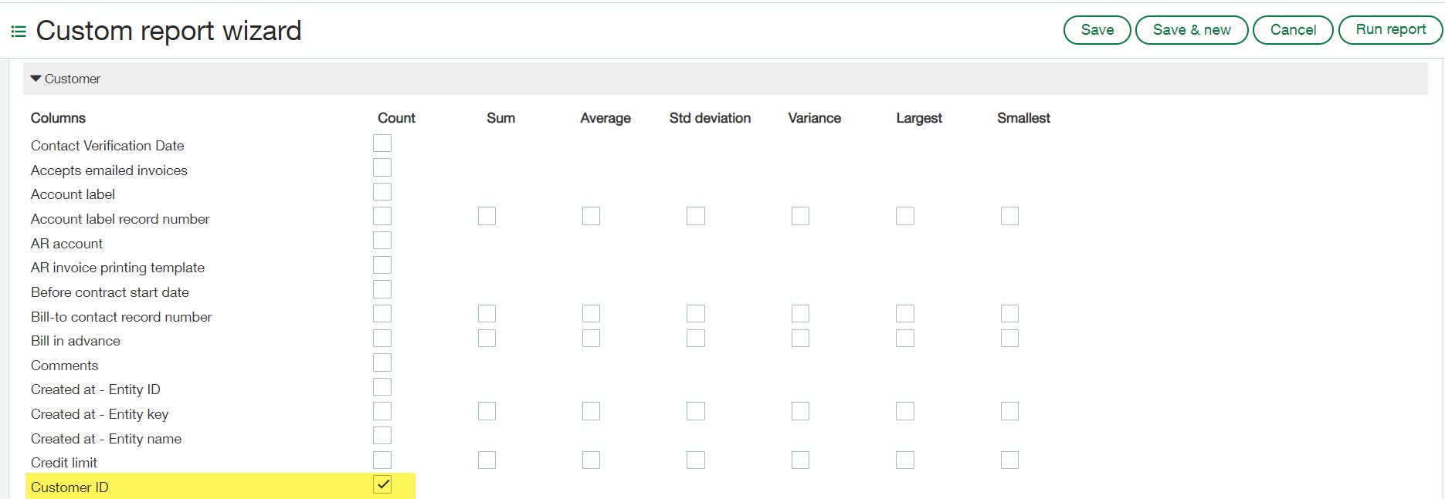Check Sum for Credit limit
Viewport: 1445px width, 499px height.
click(487, 460)
